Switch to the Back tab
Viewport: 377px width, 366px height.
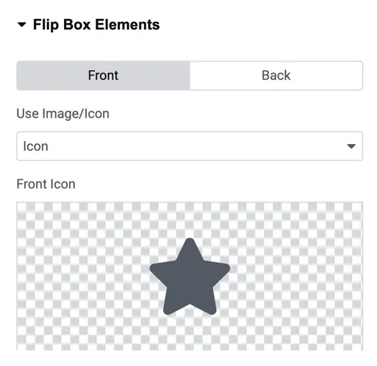tap(276, 76)
